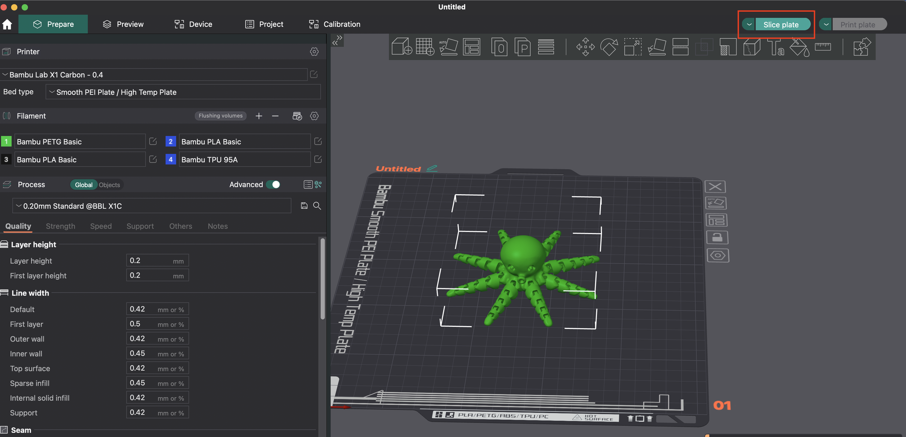Add a new plate from the toolbar
Viewport: 906px width, 437px height.
pos(425,47)
